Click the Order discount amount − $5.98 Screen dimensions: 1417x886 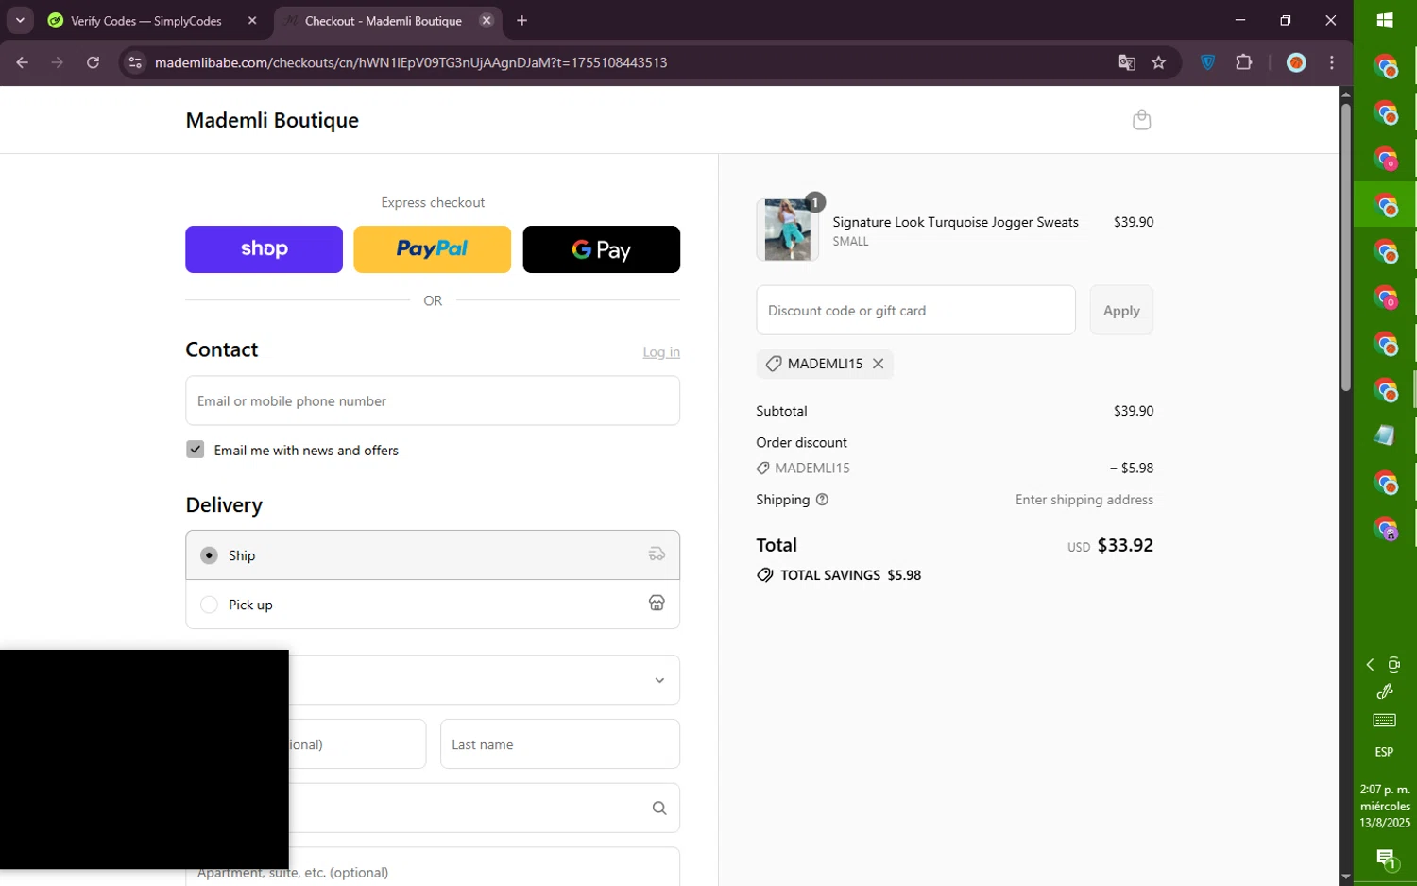coord(1132,468)
